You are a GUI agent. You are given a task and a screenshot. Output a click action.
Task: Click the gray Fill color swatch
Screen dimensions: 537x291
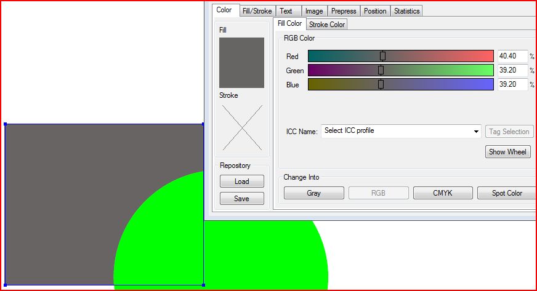[241, 63]
